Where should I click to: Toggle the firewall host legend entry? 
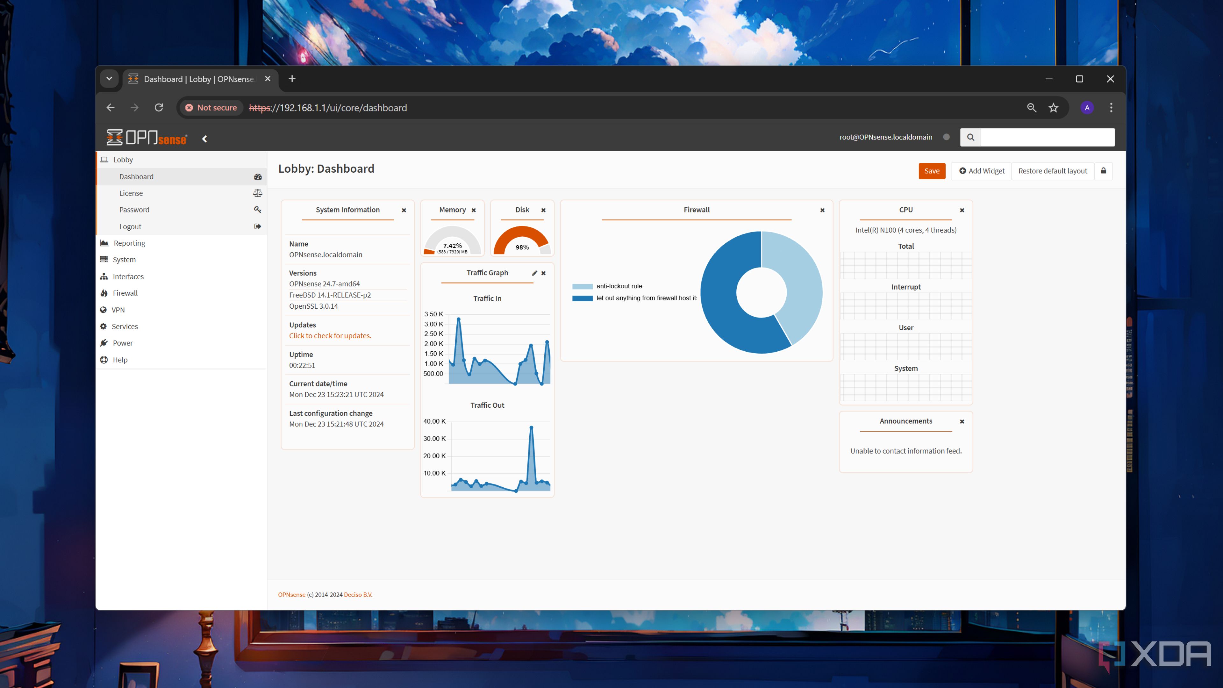tap(636, 298)
